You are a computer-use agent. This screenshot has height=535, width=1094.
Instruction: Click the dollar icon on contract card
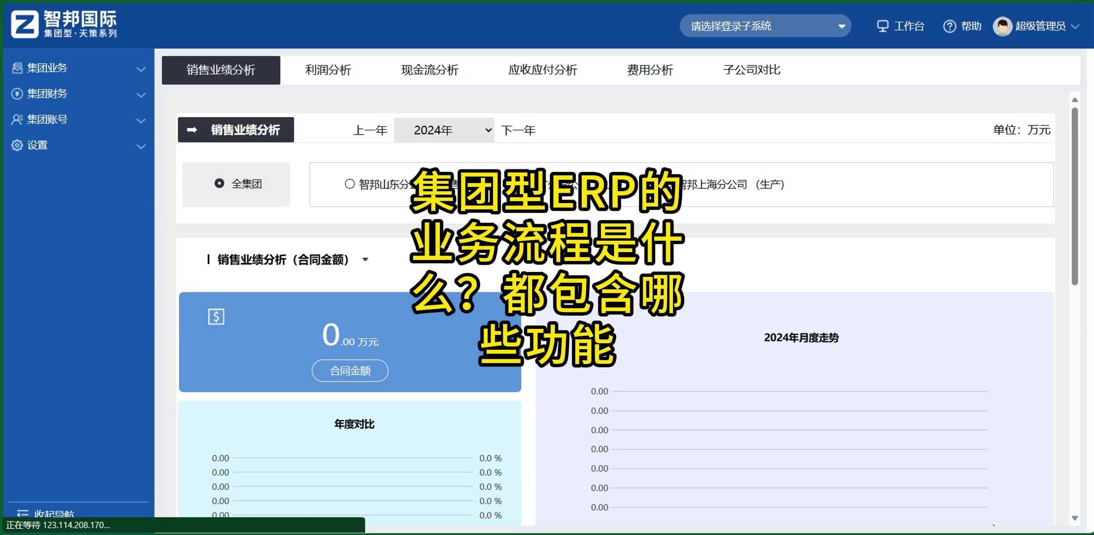click(216, 317)
